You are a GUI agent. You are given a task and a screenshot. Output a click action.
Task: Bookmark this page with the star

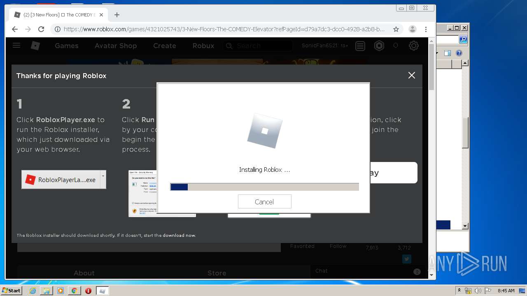pyautogui.click(x=396, y=29)
